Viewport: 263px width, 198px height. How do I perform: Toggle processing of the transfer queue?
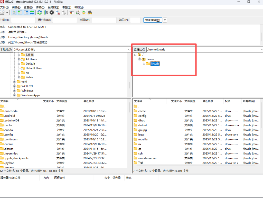(46, 12)
